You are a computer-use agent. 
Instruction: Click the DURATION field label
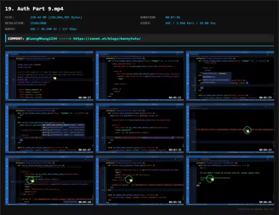pyautogui.click(x=148, y=17)
